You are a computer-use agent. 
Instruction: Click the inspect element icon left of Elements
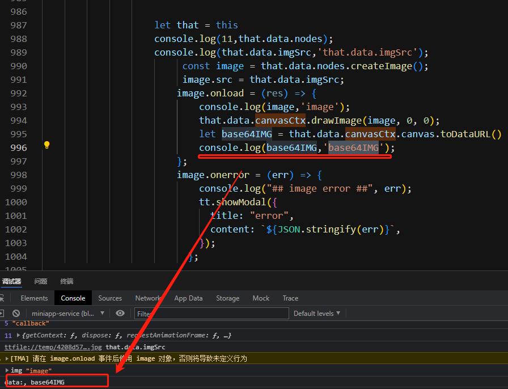pyautogui.click(x=2, y=298)
